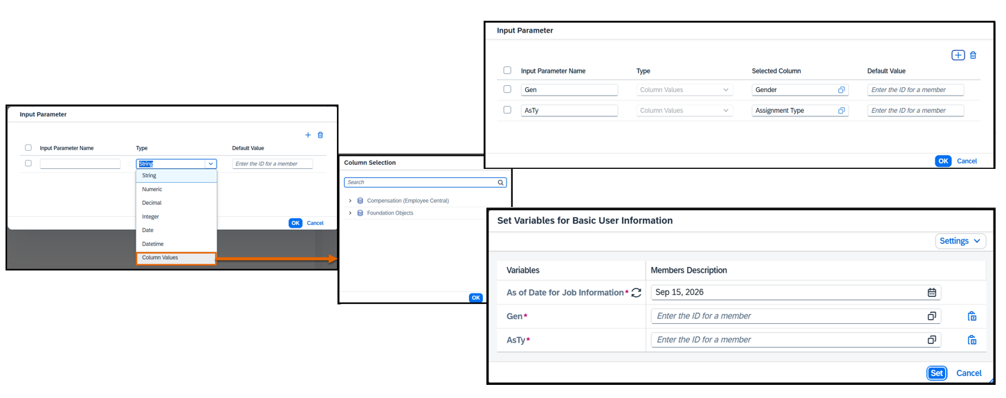
Task: Click paste icon for Gen variable
Action: point(972,316)
